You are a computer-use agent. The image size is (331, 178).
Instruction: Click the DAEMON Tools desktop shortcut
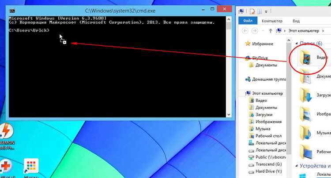(7, 136)
